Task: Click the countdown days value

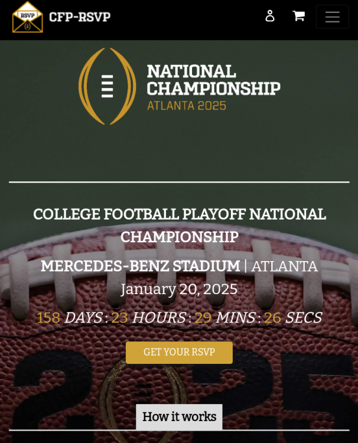Action: (x=48, y=318)
